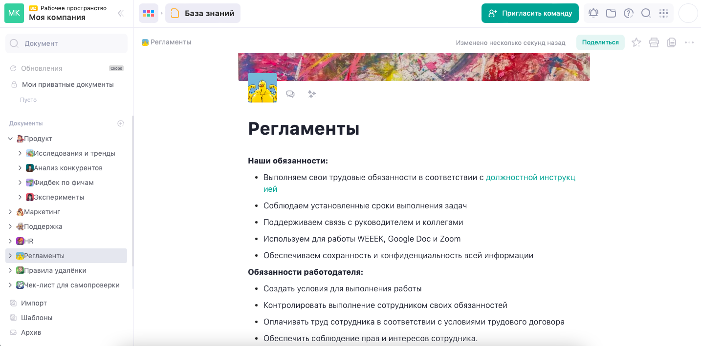Add a new document with the plus icon
The width and height of the screenshot is (701, 346).
pos(121,123)
